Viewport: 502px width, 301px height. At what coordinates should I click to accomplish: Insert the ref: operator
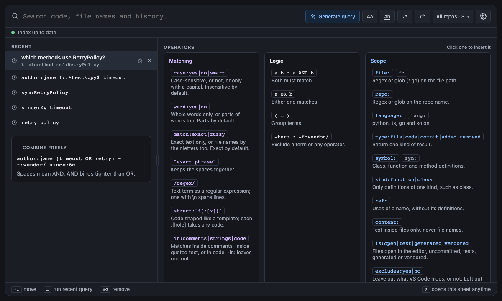tap(381, 201)
